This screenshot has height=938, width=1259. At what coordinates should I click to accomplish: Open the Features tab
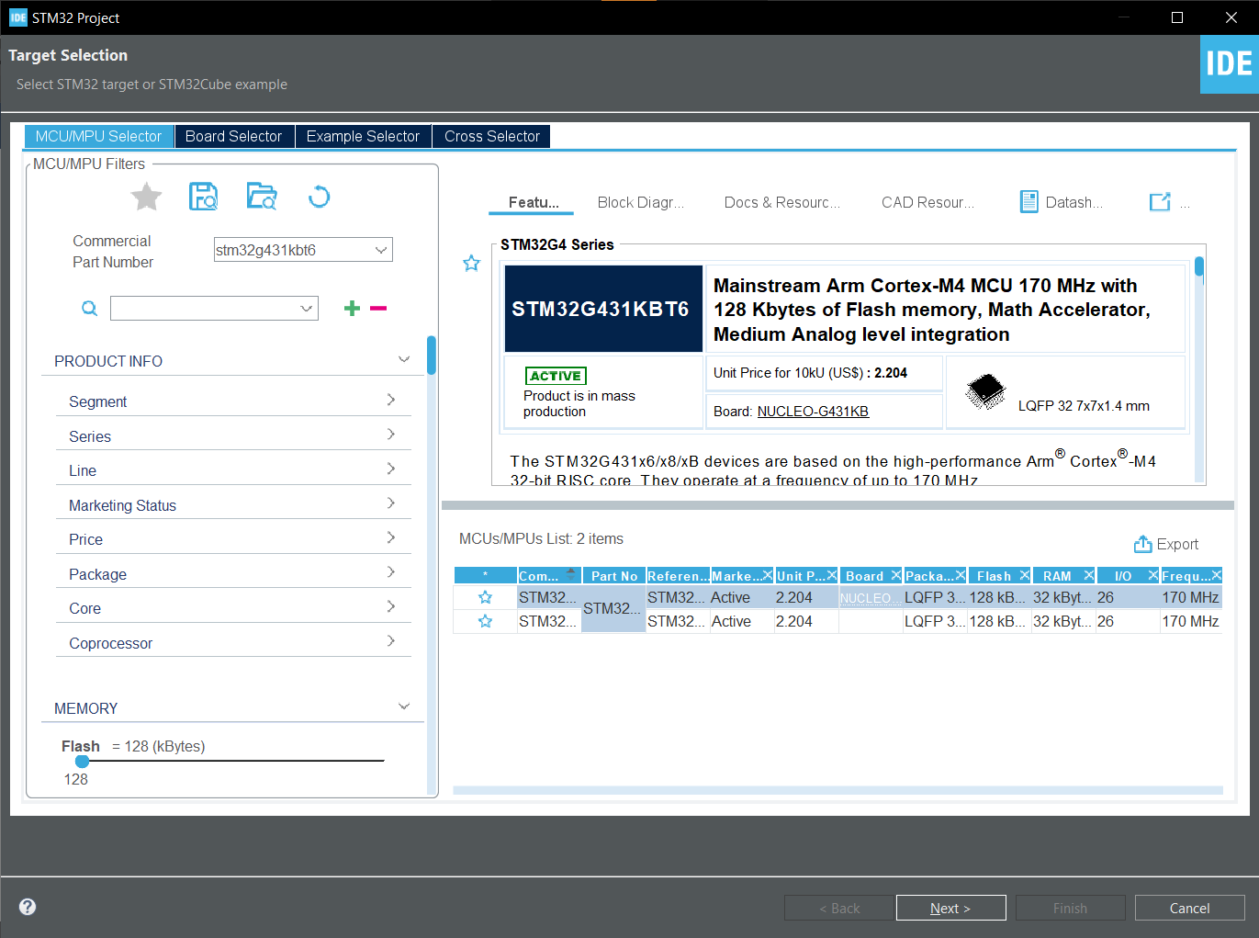533,202
